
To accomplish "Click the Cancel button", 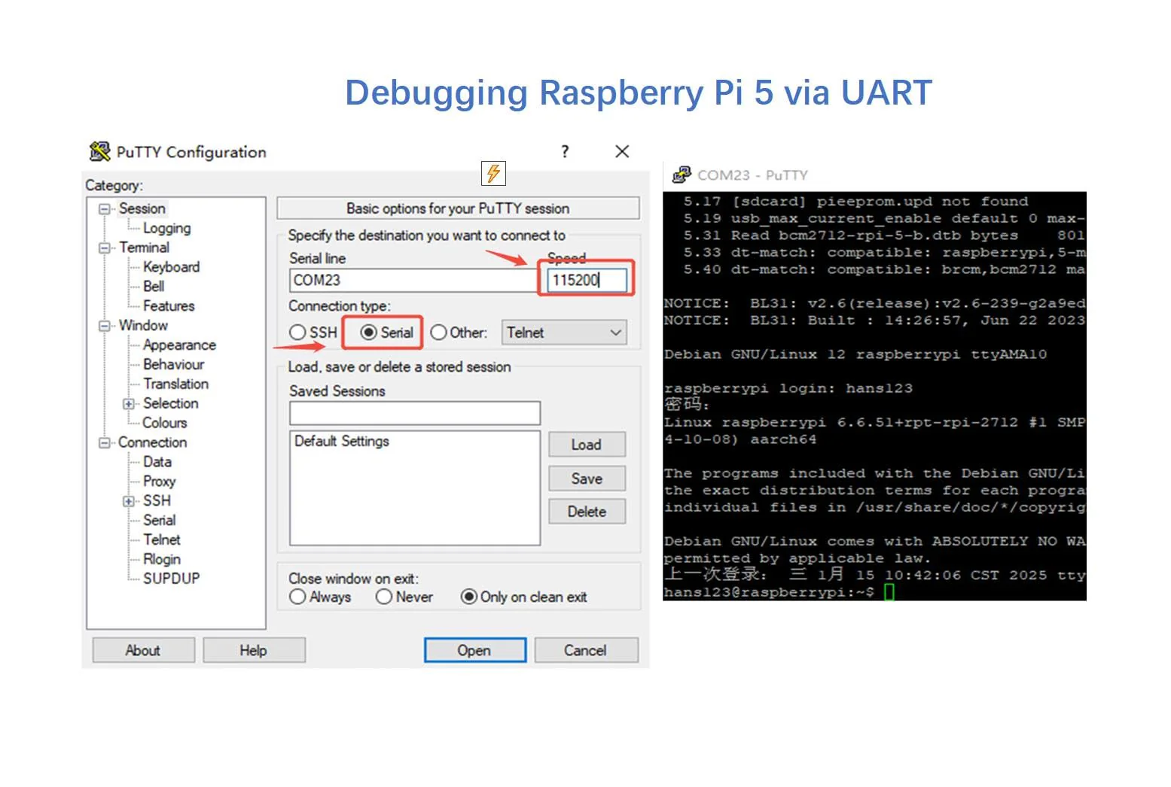I will pos(586,650).
